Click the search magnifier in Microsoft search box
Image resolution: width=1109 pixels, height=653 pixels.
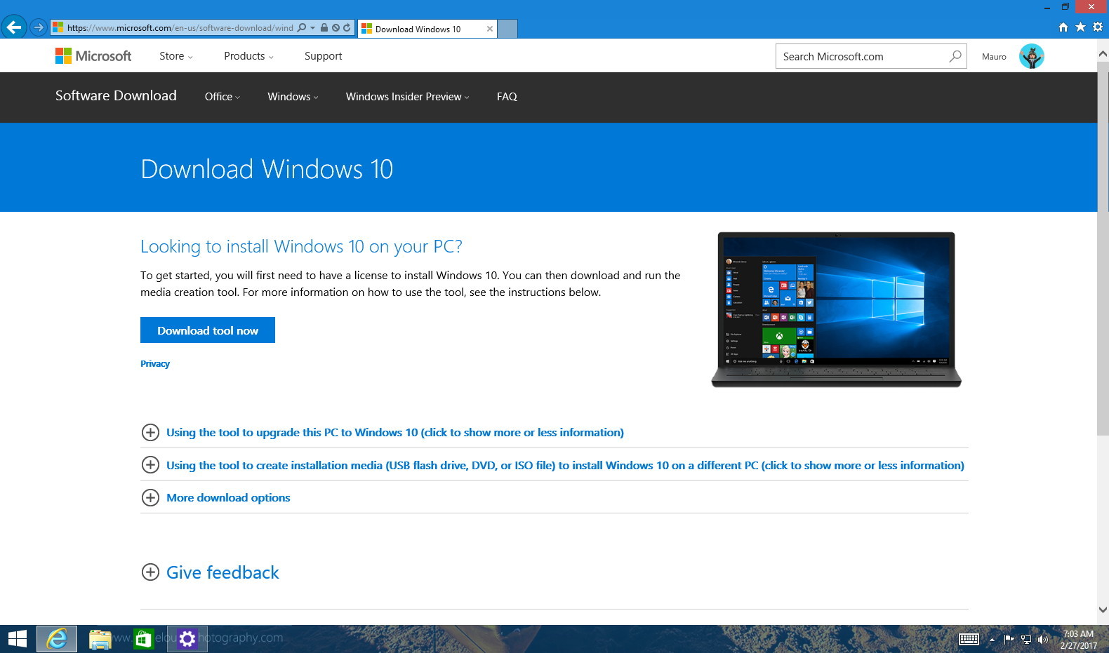[x=955, y=56]
